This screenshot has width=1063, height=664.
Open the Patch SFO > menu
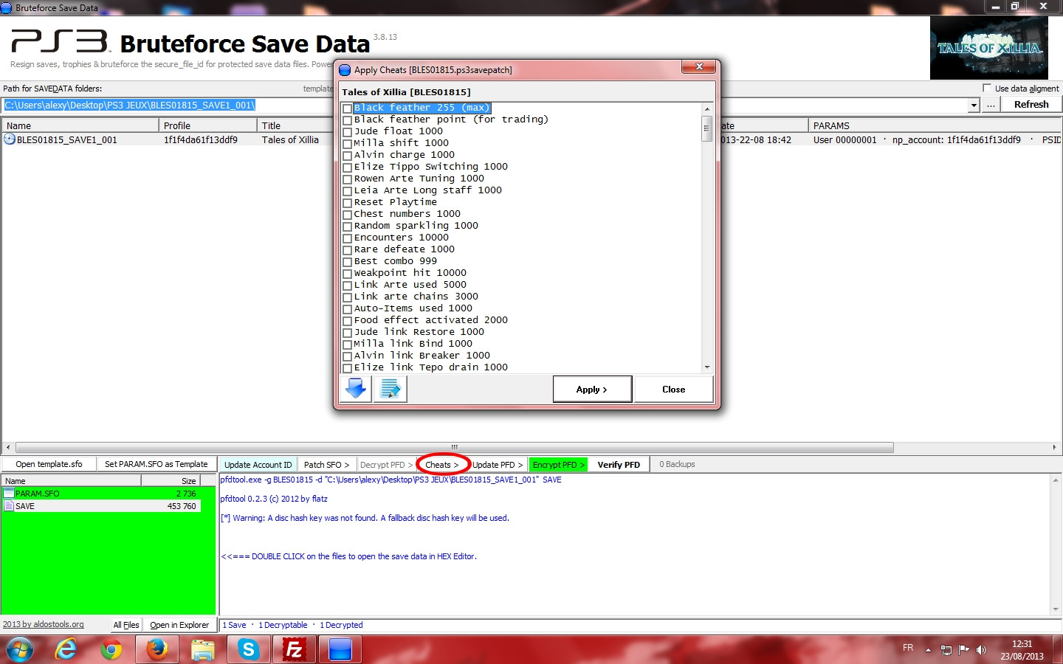coord(327,465)
